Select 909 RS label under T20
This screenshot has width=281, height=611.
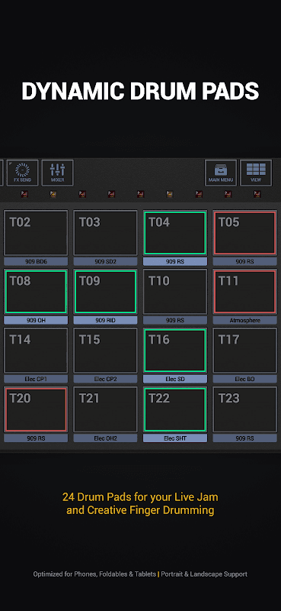click(36, 438)
